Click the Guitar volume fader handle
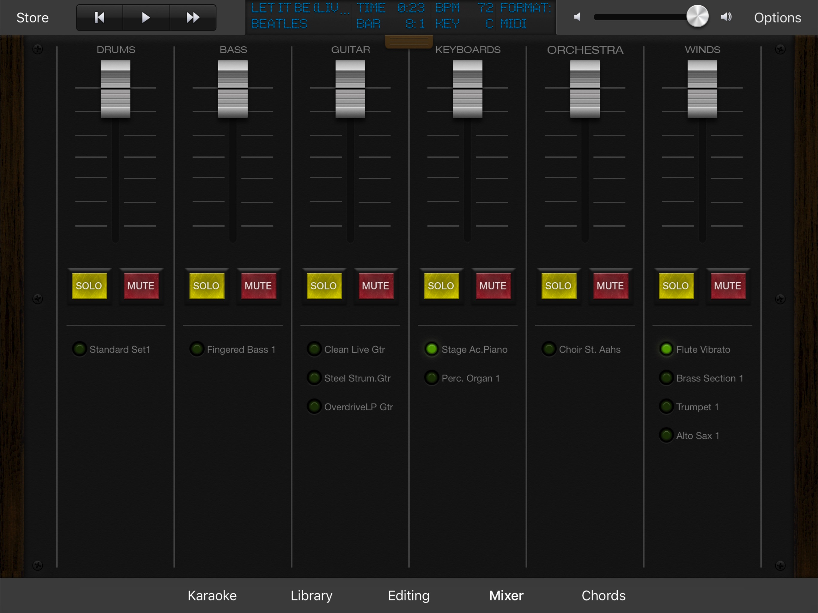This screenshot has height=613, width=818. [350, 89]
